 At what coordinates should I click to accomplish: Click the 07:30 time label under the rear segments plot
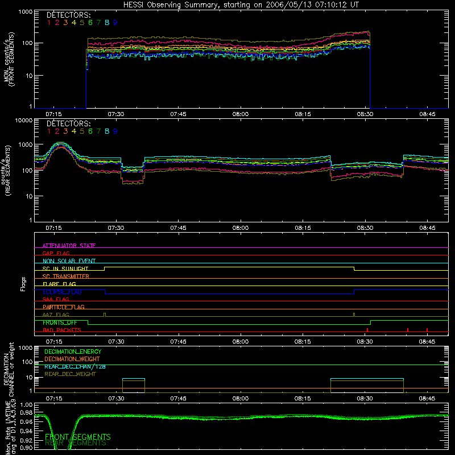pos(116,228)
